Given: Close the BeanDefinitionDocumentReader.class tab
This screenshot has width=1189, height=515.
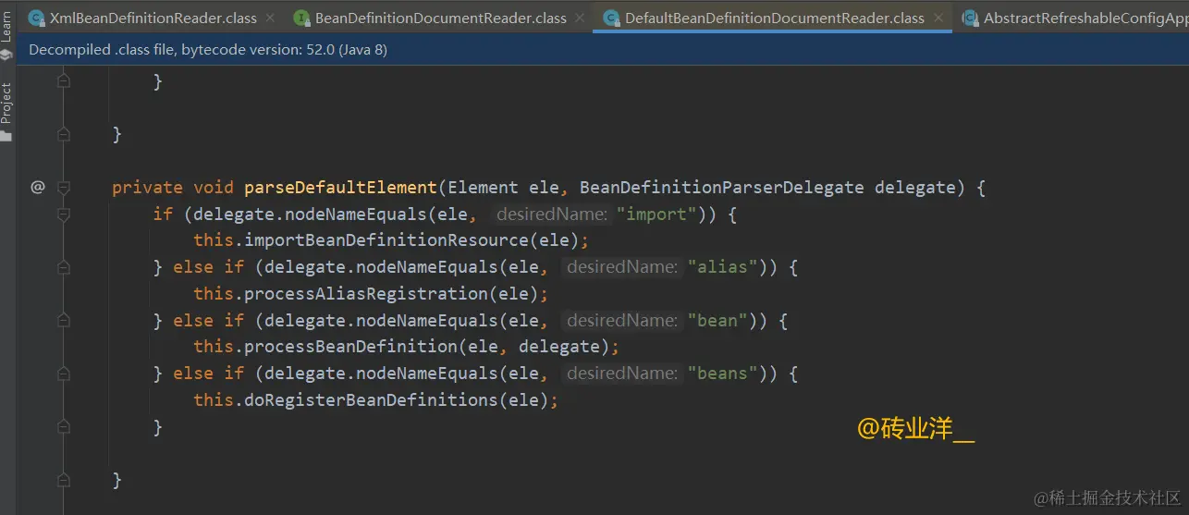Looking at the screenshot, I should tap(579, 18).
